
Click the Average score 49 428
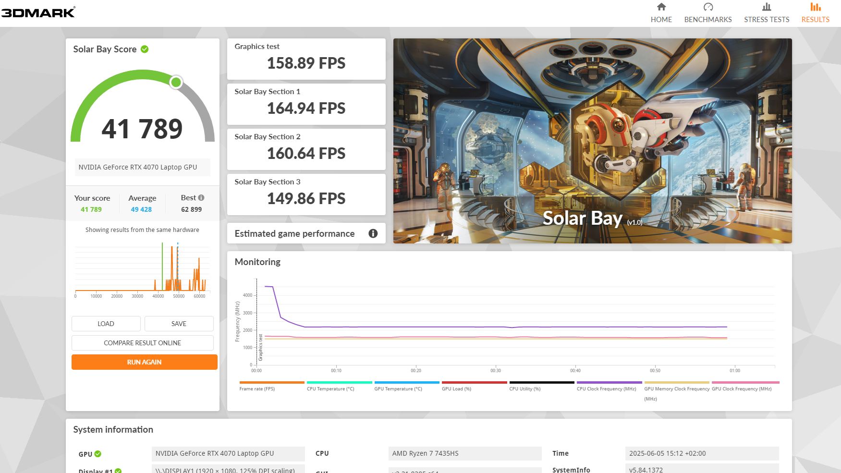(x=141, y=209)
